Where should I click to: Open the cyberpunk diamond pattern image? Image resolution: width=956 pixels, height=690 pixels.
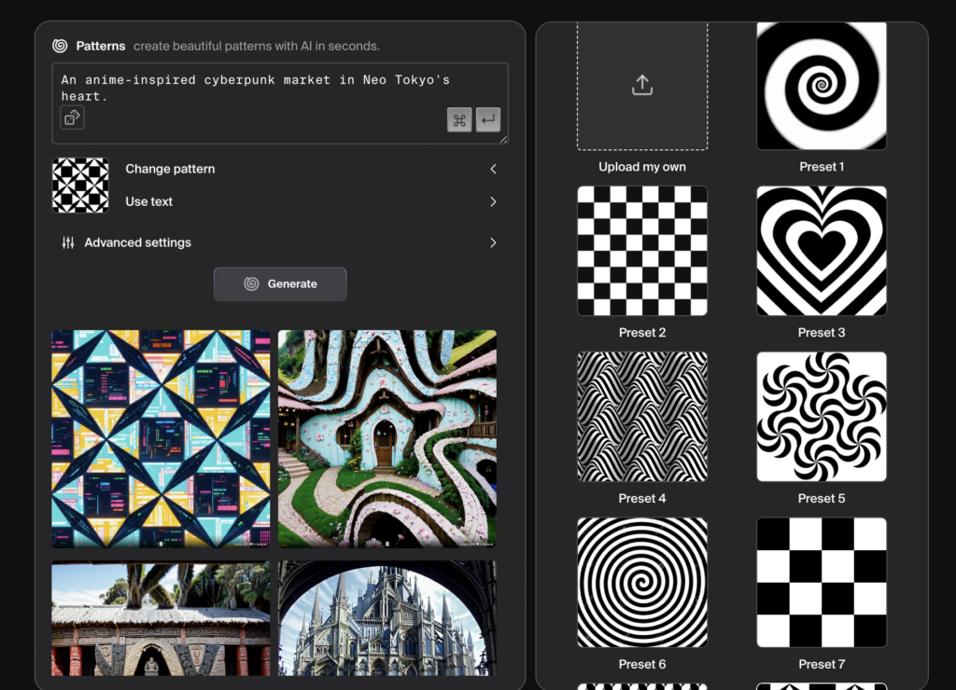[x=161, y=439]
